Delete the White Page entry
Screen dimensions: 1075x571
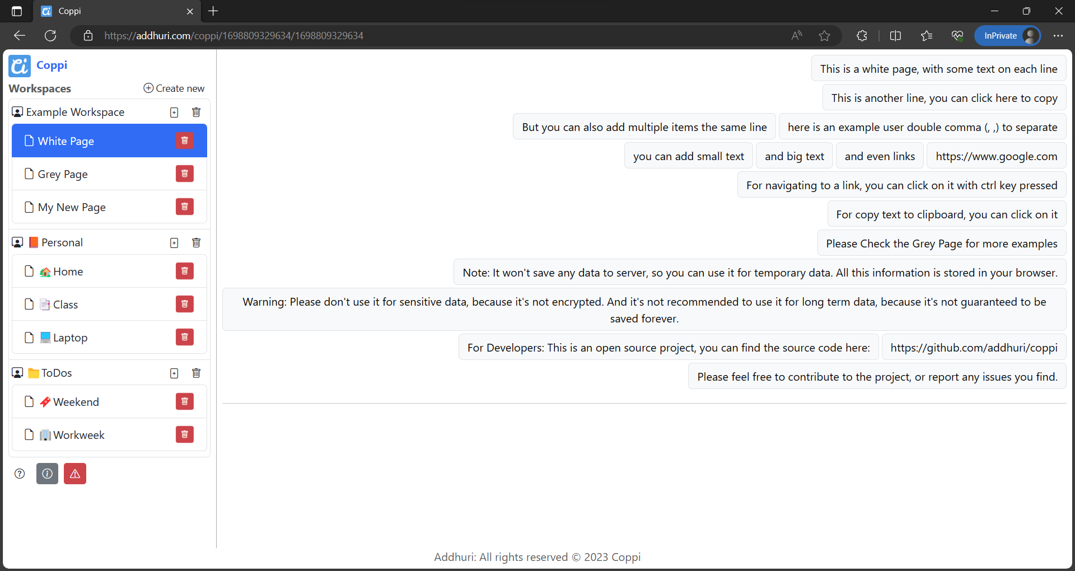(185, 141)
